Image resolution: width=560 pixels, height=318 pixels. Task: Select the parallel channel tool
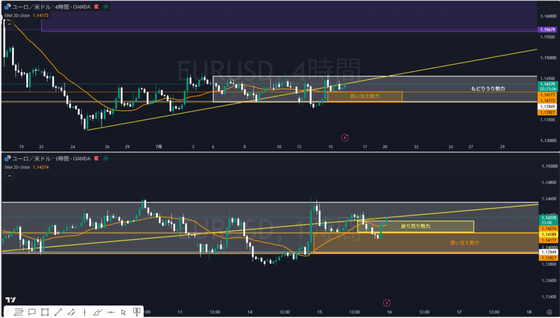tap(71, 312)
